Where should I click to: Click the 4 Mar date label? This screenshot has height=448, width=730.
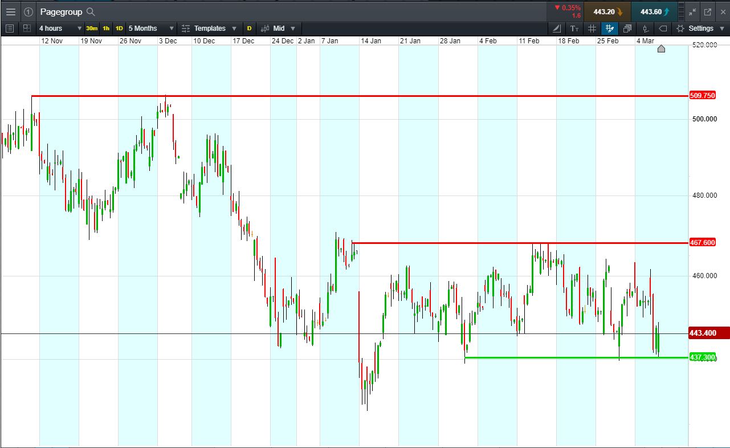pyautogui.click(x=645, y=41)
